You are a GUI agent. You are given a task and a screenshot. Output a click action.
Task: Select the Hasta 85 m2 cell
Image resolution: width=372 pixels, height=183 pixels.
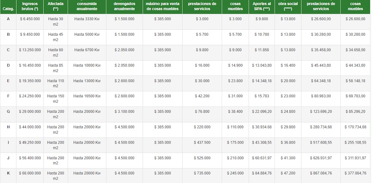coord(55,68)
